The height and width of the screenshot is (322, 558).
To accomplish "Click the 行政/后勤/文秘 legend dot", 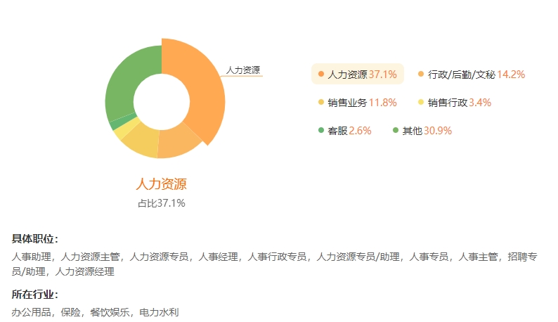I will tap(421, 74).
